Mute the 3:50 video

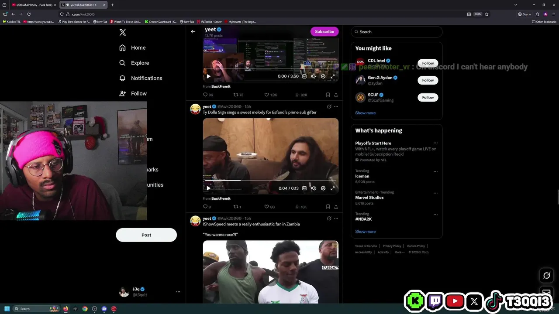click(314, 76)
